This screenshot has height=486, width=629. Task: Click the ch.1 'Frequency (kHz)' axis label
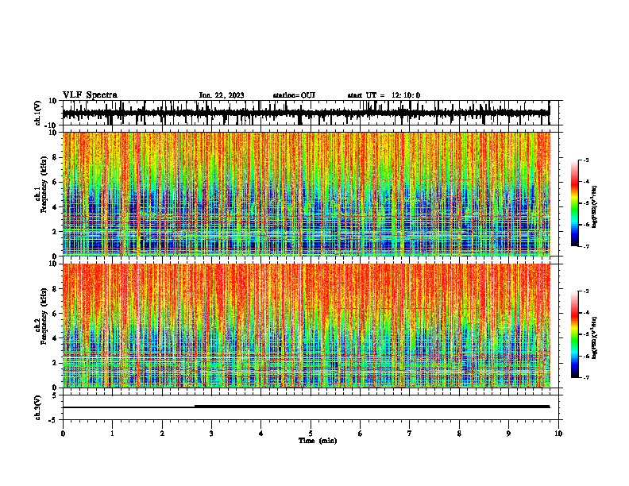[44, 184]
